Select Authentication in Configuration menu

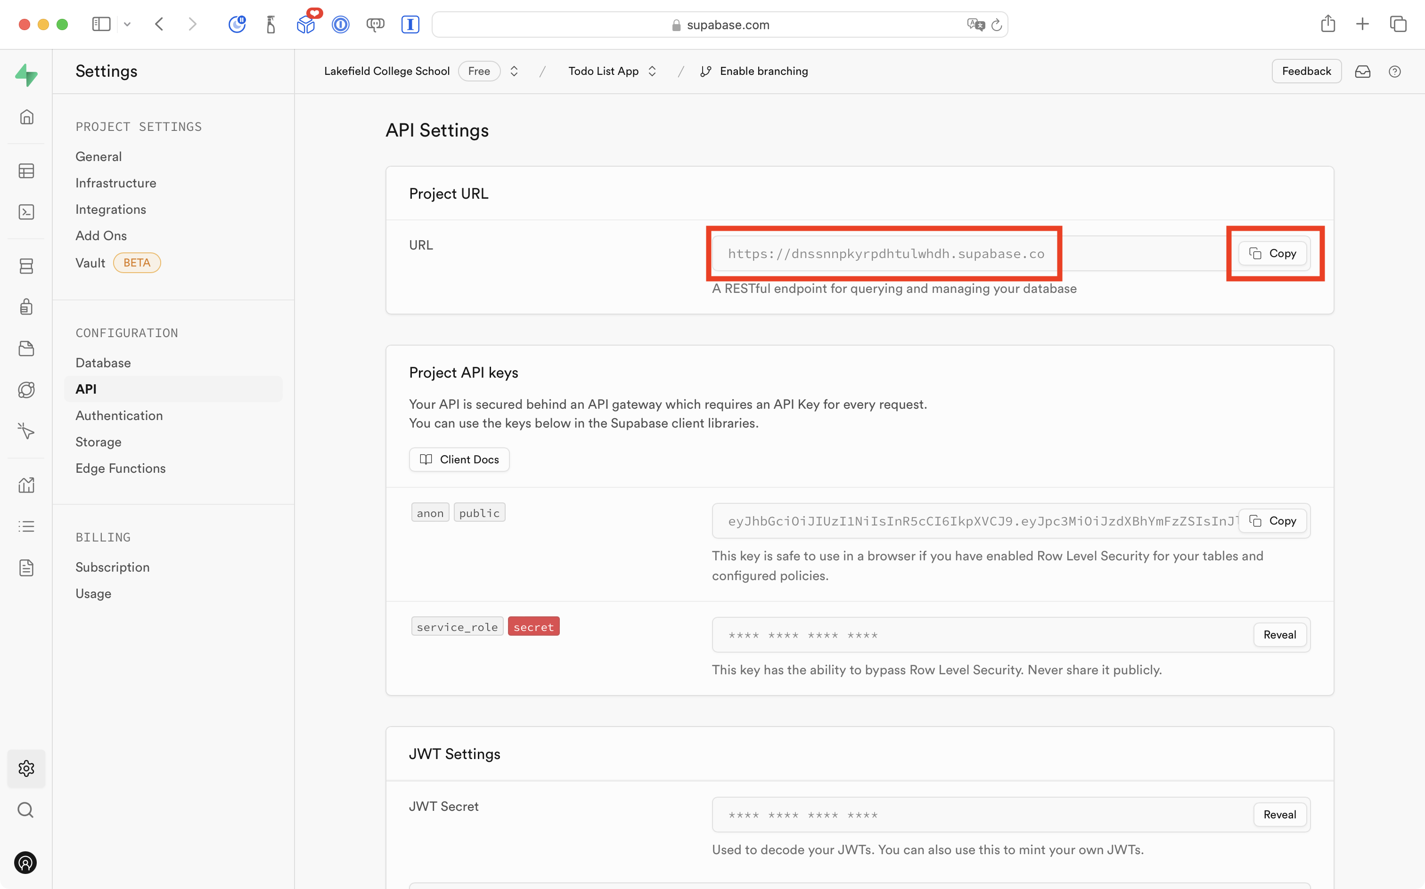coord(119,416)
